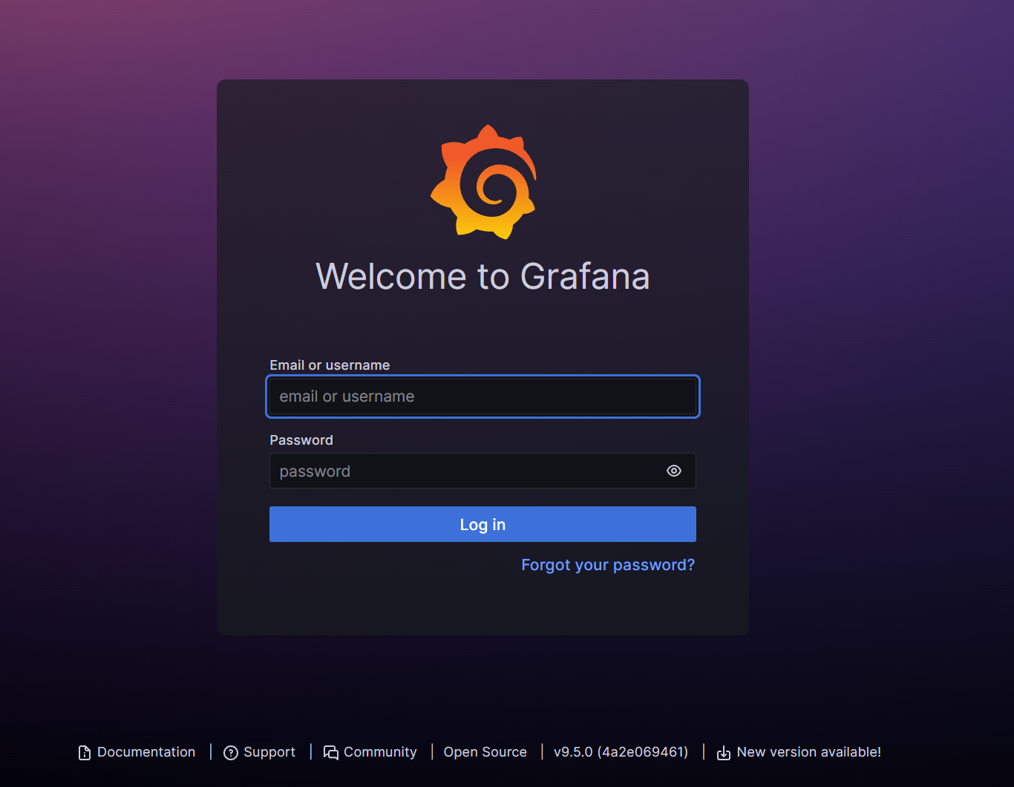Open the Open Source footer link
This screenshot has height=787, width=1014.
(485, 752)
